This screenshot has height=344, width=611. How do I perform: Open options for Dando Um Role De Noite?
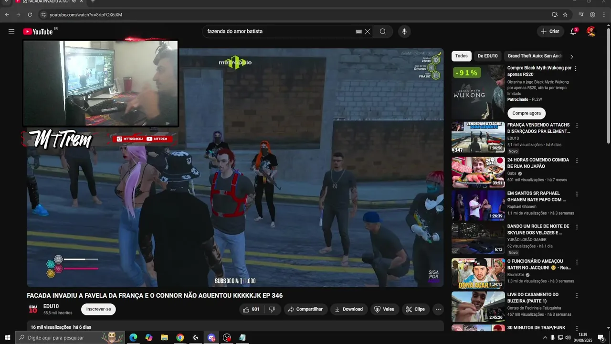577,227
